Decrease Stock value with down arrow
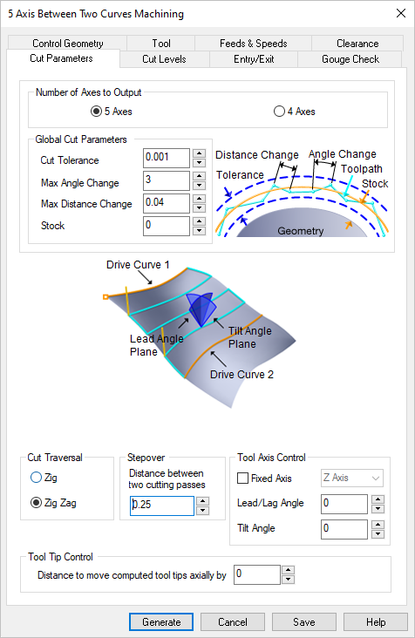Screen dimensions: 415x638 click(x=199, y=231)
